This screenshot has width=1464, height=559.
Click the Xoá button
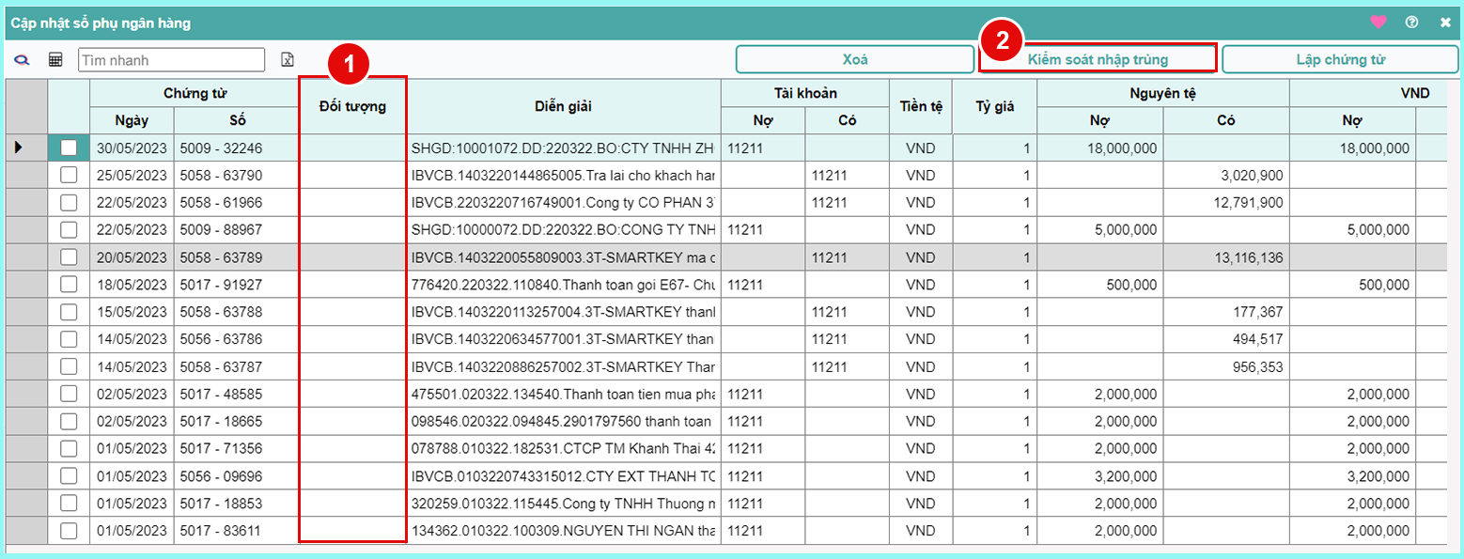[x=854, y=59]
